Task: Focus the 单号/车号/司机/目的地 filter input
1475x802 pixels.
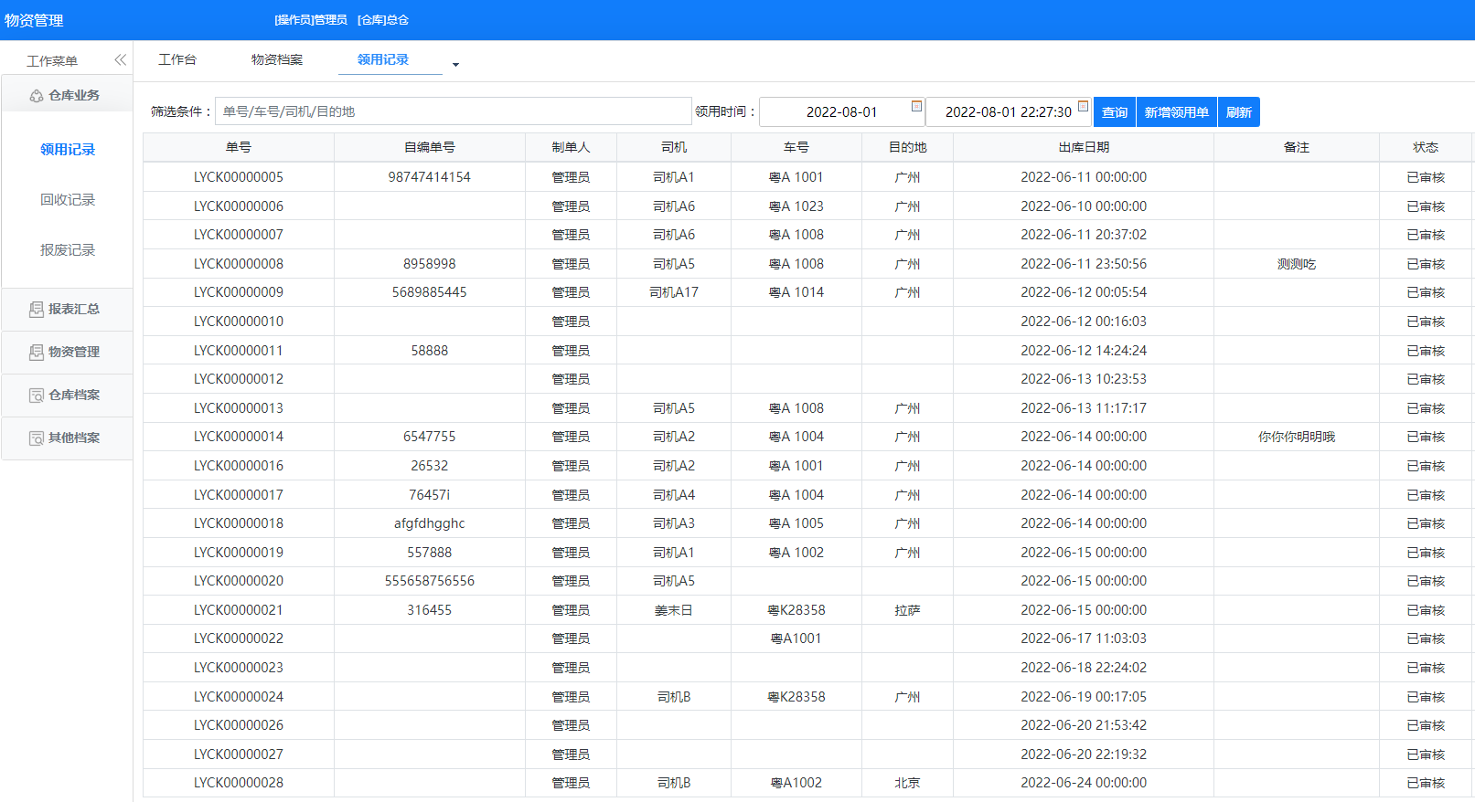Action: click(x=453, y=111)
